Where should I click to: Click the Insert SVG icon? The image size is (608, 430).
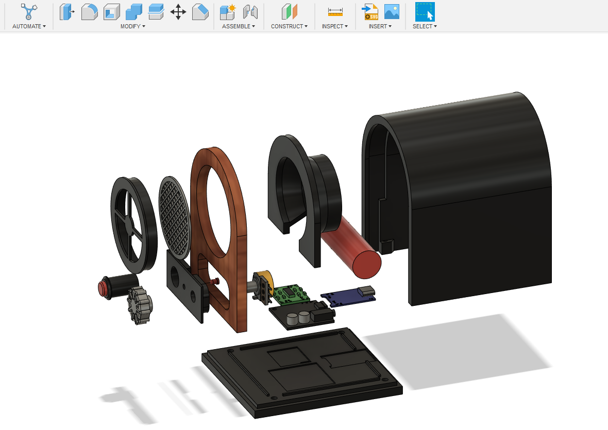(370, 12)
